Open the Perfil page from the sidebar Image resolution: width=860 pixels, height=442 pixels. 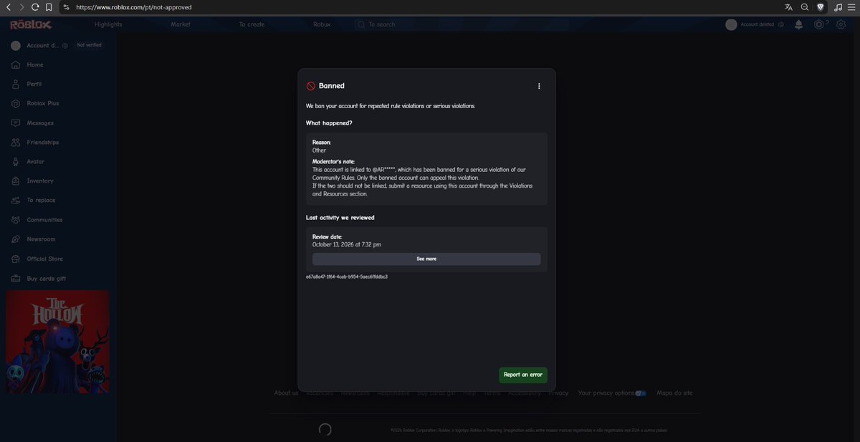[34, 84]
